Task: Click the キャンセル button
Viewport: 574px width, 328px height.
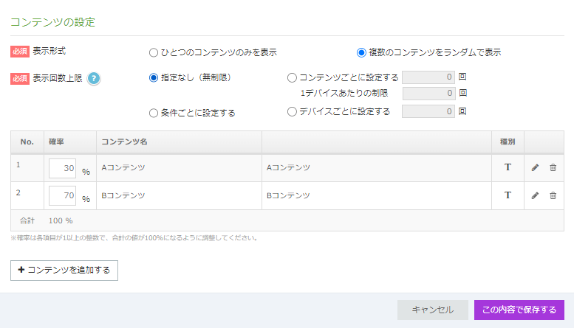Action: point(433,310)
